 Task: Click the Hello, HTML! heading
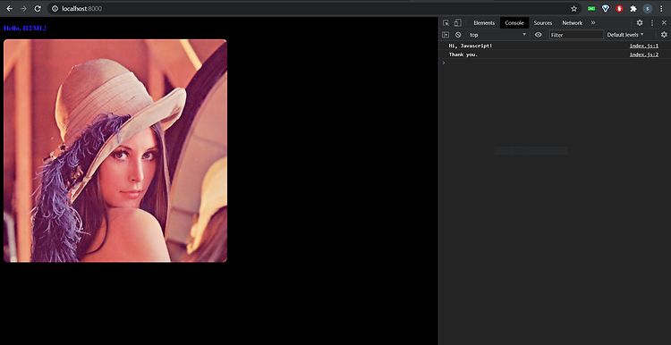(x=25, y=29)
